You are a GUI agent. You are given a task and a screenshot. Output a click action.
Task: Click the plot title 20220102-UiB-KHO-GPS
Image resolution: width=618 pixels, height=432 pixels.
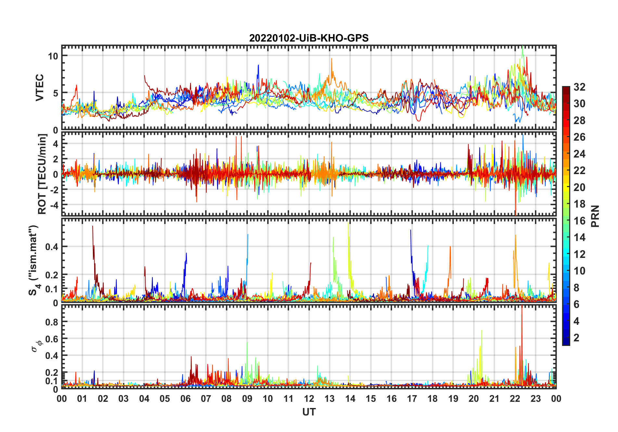[309, 38]
